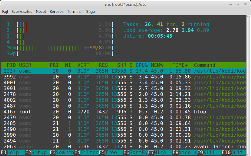Select process row with PID 2479
This screenshot has width=251, height=156.
click(123, 118)
